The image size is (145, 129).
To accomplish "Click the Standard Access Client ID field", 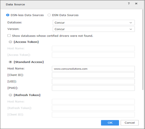I will (93, 75).
